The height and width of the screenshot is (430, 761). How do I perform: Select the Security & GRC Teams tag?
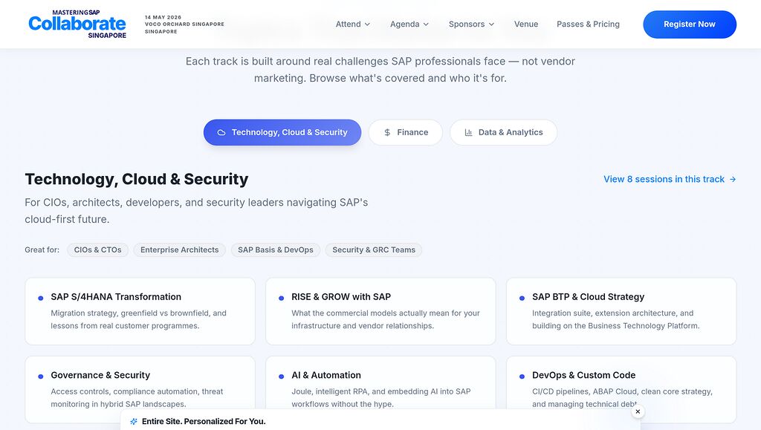pyautogui.click(x=374, y=250)
